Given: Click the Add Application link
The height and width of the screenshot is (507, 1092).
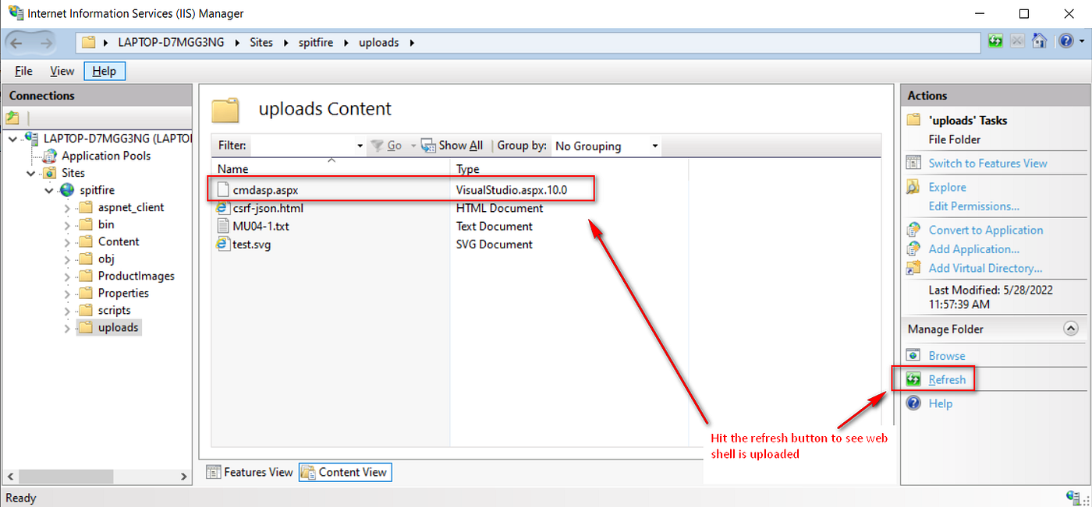Looking at the screenshot, I should pyautogui.click(x=973, y=249).
